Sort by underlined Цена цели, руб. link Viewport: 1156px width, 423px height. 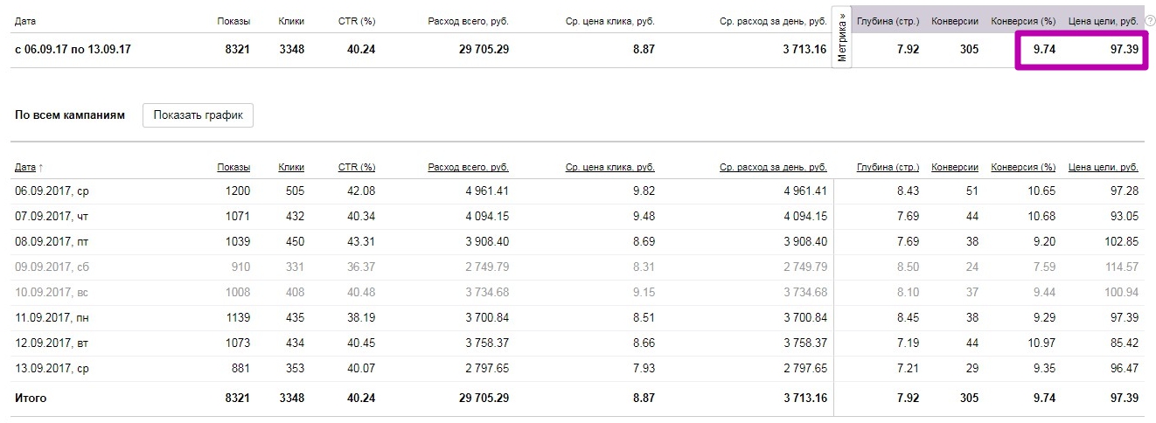[x=1104, y=167]
